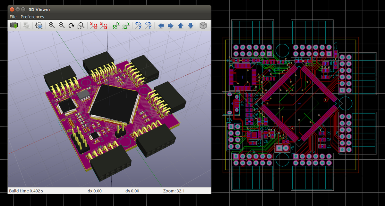Select the C8 label in PCB editor
The height and width of the screenshot is (206, 385).
(x=266, y=141)
